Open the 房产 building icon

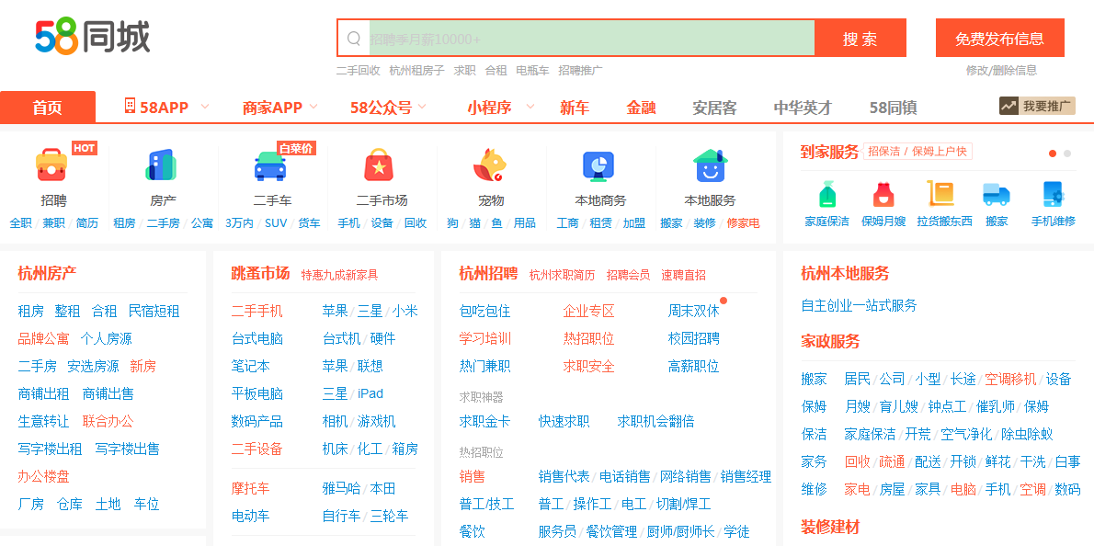[x=161, y=165]
